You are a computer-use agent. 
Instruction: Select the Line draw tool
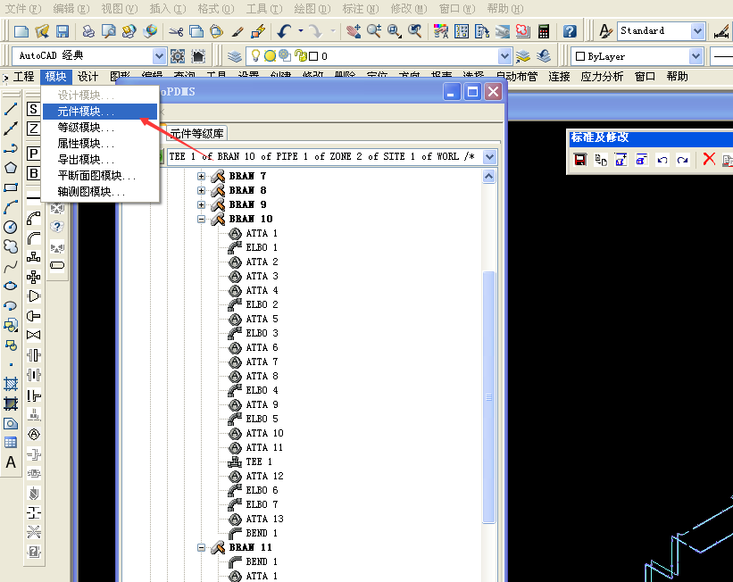pos(11,109)
